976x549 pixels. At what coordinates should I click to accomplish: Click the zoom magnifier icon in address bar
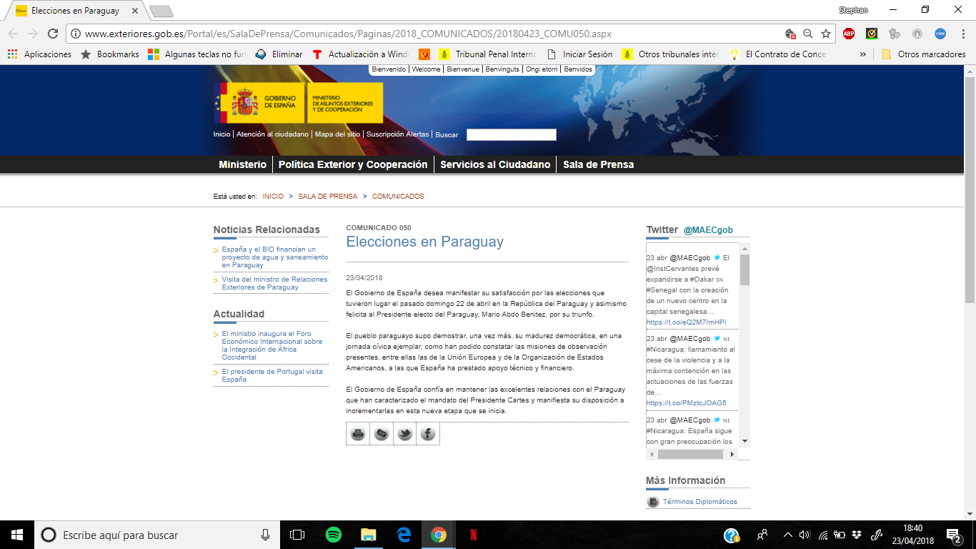coord(808,34)
